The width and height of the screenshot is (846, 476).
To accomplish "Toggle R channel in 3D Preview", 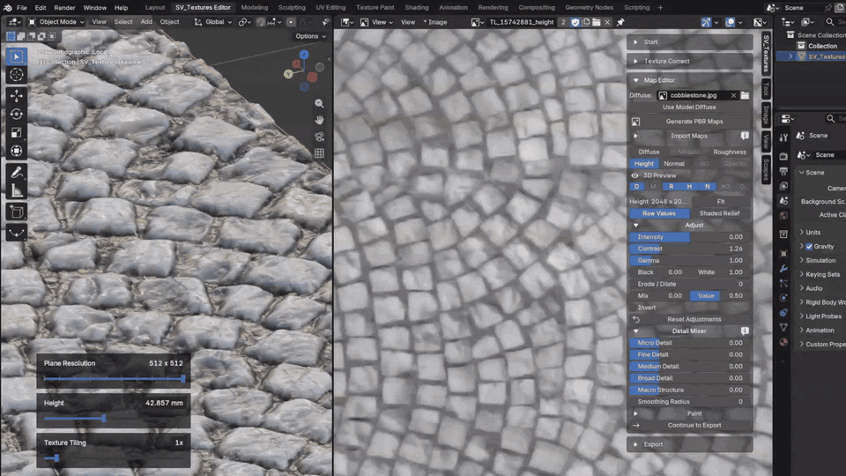I will pos(672,187).
